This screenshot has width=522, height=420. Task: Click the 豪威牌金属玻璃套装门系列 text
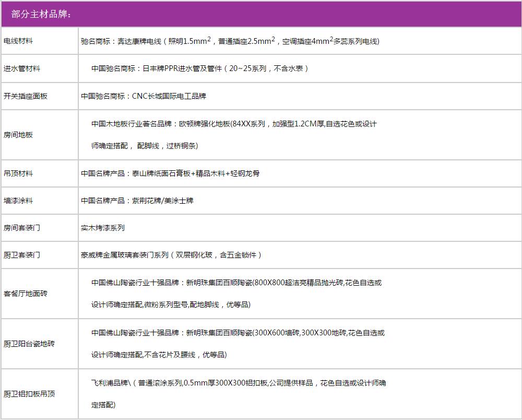171,255
